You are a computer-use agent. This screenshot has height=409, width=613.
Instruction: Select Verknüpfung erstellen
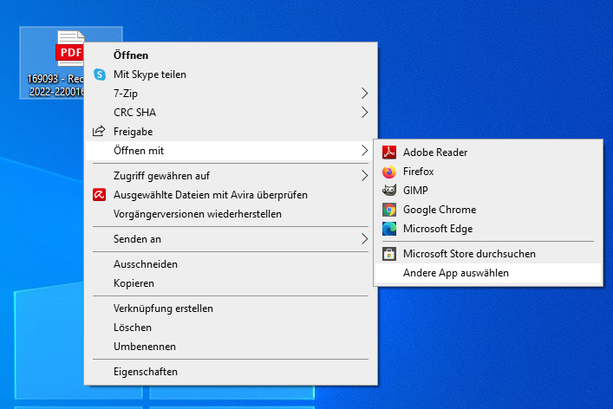[231, 308]
